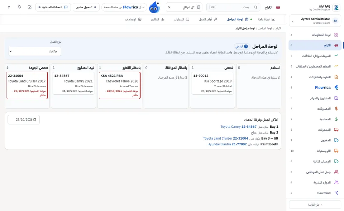Open المشاريع والمهام in sidebar

pyautogui.click(x=315, y=98)
